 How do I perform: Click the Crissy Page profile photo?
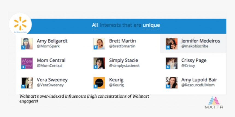click(172, 63)
